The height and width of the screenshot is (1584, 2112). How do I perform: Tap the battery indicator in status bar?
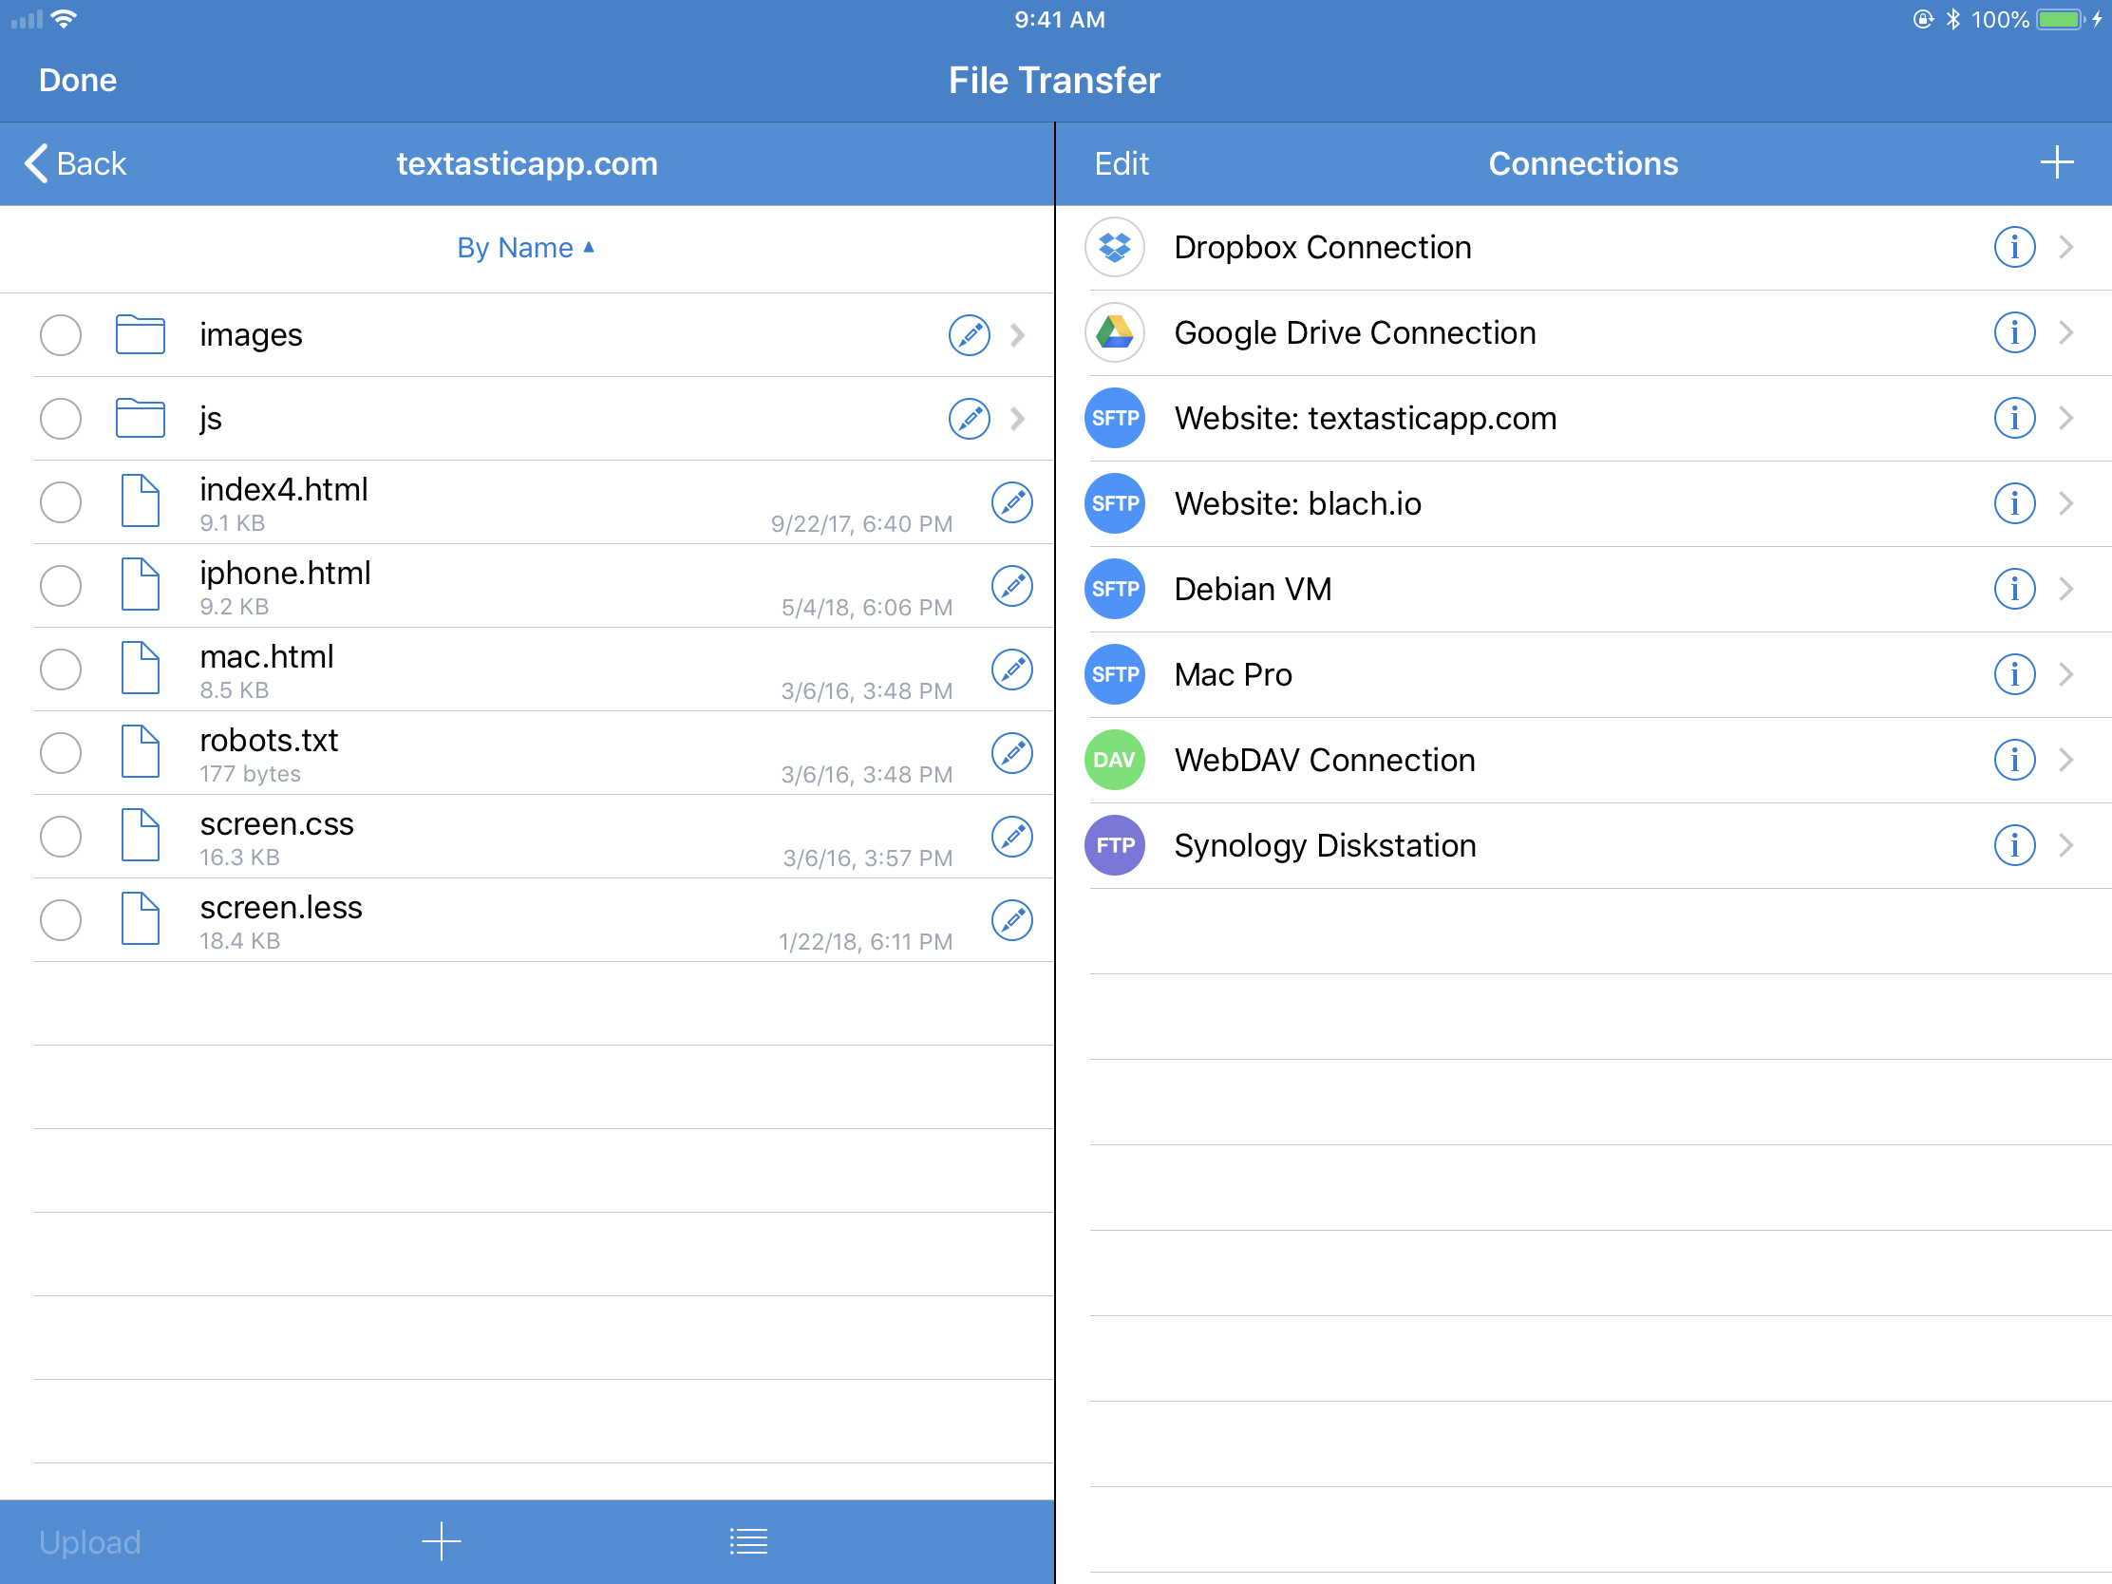tap(2061, 19)
